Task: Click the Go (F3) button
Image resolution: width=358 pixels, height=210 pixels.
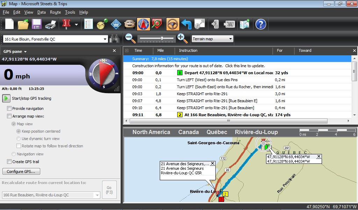Action: click(x=109, y=190)
